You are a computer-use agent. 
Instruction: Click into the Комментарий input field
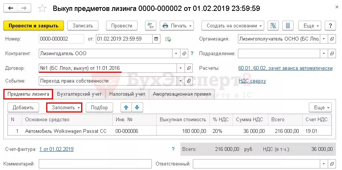pyautogui.click(x=95, y=164)
